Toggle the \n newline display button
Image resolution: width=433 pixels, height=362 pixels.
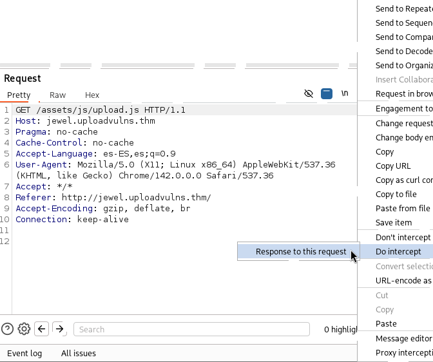point(345,93)
